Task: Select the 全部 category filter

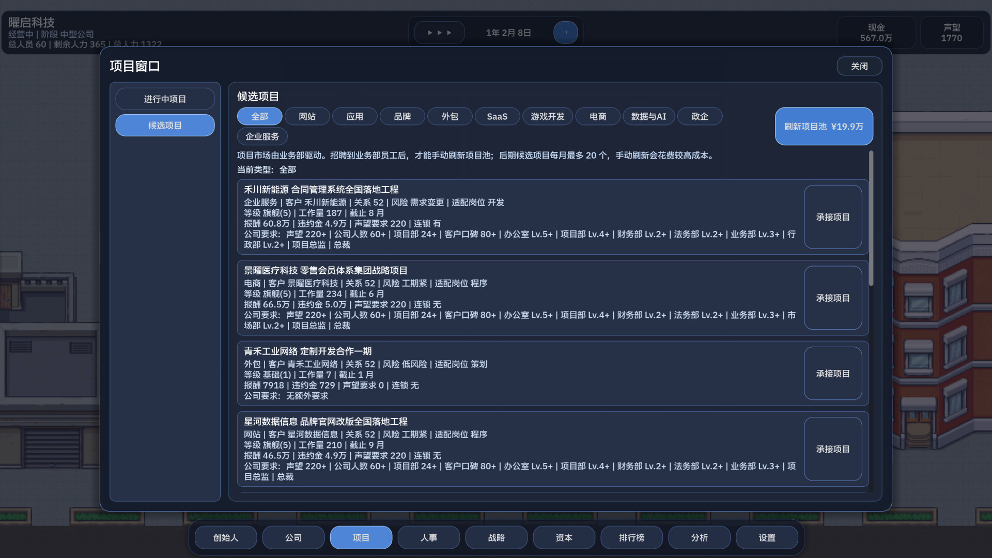Action: click(x=259, y=116)
